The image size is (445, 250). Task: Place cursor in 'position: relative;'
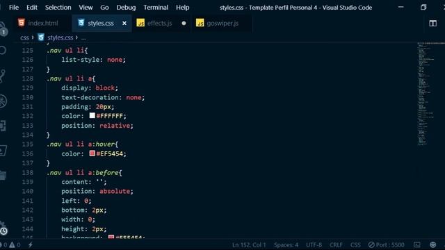click(97, 126)
